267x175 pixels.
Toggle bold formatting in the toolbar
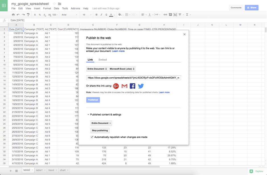[96, 14]
